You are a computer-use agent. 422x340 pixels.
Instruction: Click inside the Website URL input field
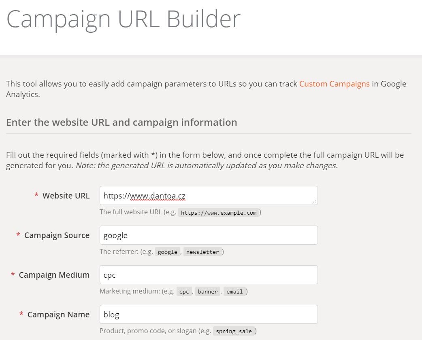tap(209, 195)
